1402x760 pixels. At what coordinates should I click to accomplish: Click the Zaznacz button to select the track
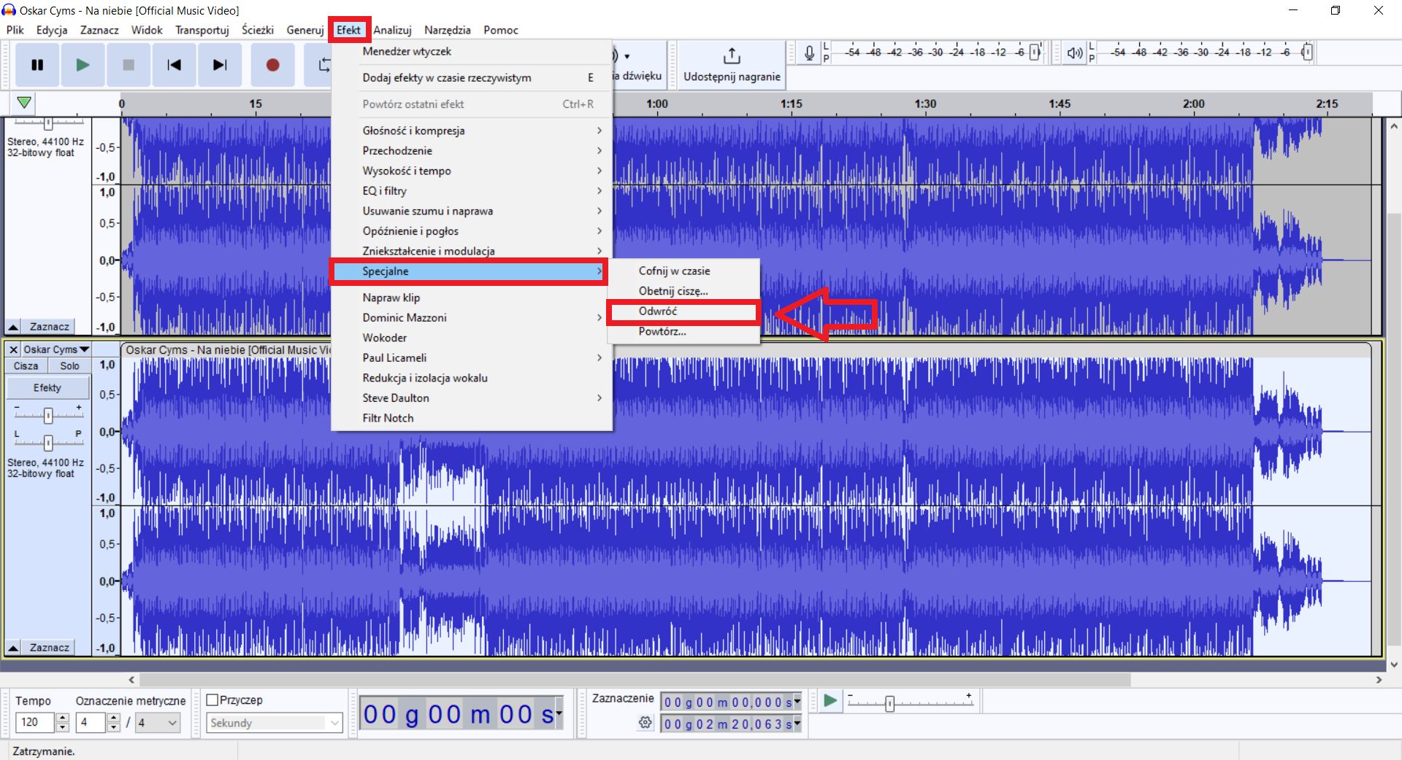pyautogui.click(x=50, y=647)
